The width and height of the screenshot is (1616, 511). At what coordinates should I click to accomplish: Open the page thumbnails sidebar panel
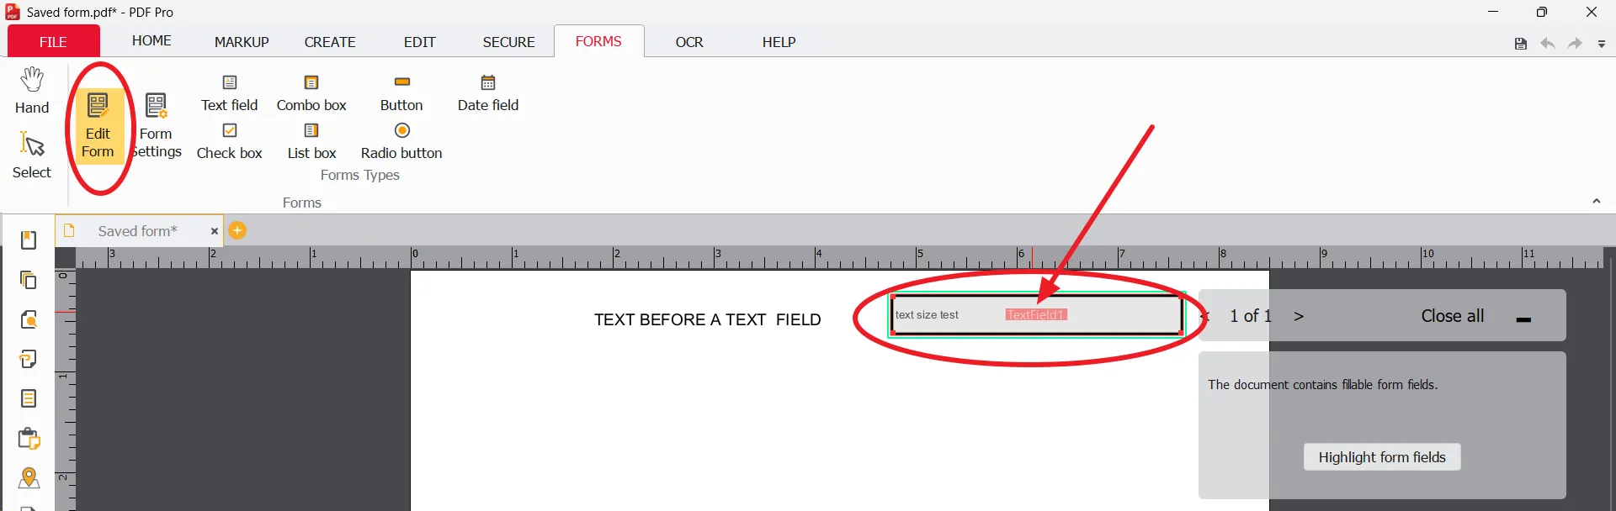29,280
